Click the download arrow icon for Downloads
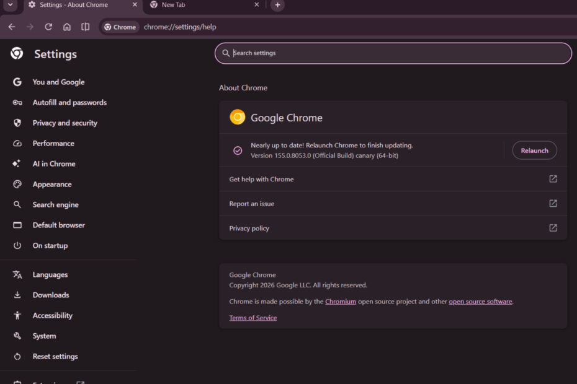 click(17, 295)
